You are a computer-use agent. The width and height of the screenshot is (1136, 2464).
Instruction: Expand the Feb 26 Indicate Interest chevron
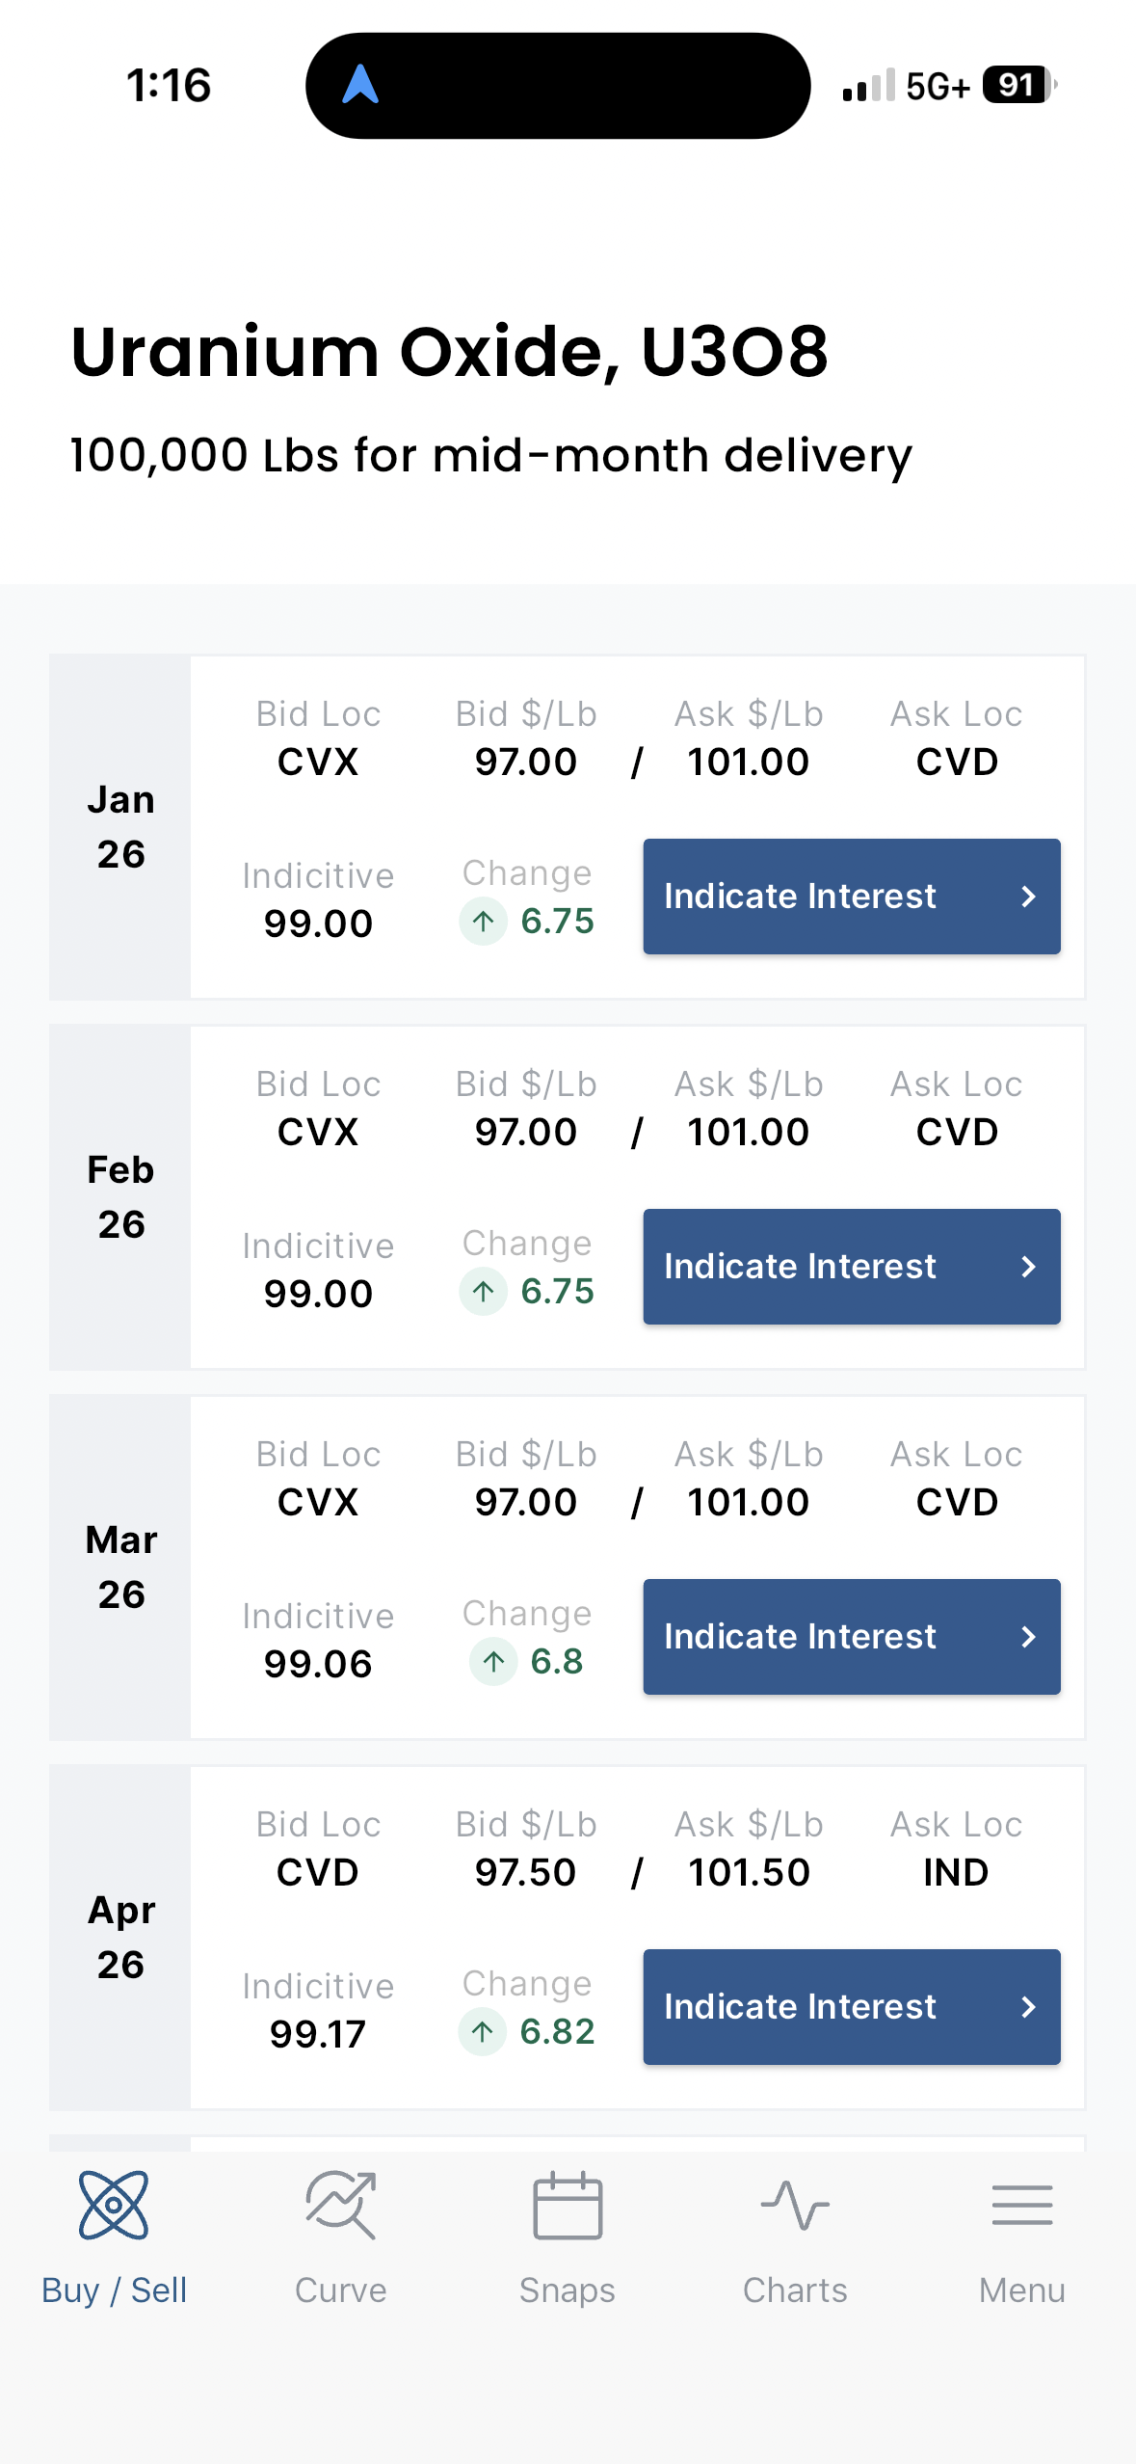pyautogui.click(x=1028, y=1267)
